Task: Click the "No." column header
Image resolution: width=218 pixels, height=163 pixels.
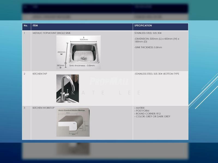Action: coord(26,26)
